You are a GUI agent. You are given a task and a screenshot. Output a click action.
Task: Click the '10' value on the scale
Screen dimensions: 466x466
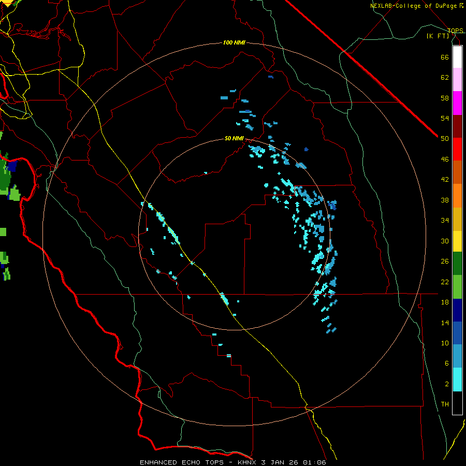point(445,343)
